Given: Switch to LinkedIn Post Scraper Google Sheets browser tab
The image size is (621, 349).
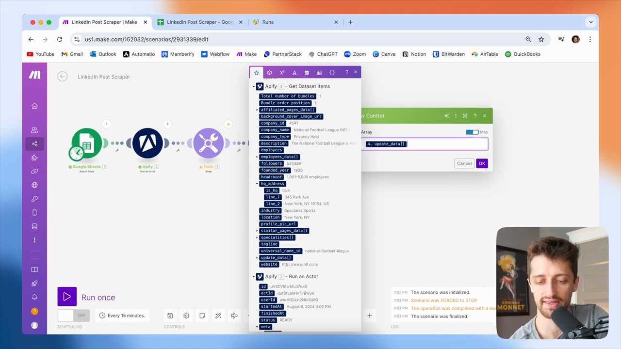Looking at the screenshot, I should (x=200, y=22).
